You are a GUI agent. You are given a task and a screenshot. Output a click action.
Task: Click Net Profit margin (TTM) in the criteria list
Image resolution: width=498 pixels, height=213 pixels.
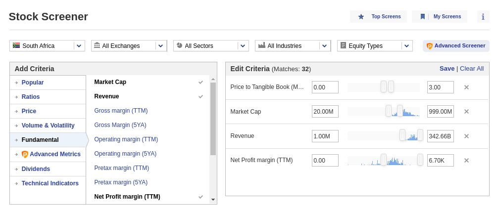127,197
